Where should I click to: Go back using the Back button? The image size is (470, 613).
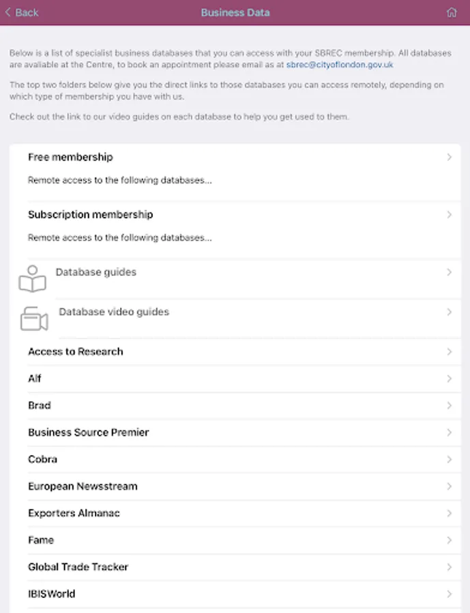pos(22,12)
